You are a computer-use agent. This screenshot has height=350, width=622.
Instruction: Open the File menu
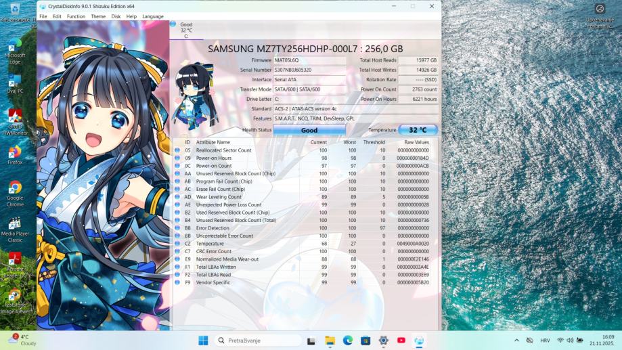[x=43, y=17]
